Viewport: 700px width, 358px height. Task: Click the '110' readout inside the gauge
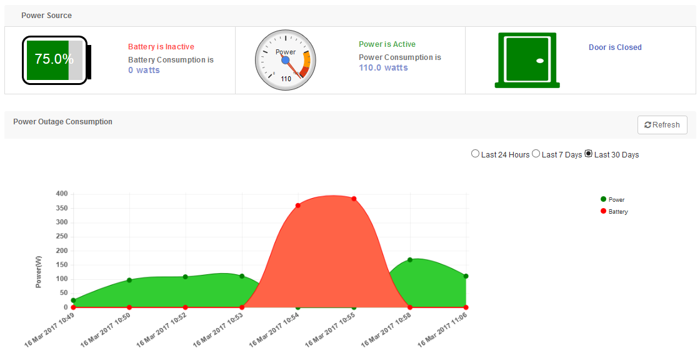pos(286,79)
